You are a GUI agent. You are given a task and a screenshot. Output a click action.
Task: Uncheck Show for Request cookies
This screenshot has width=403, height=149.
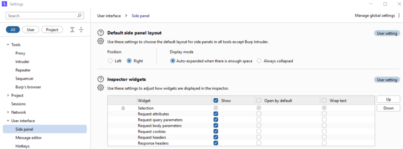click(216, 132)
